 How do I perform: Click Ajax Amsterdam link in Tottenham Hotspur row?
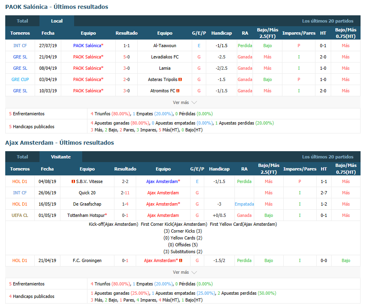point(163,215)
